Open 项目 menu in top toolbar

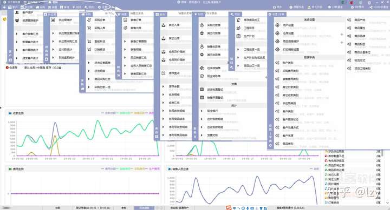tap(89, 7)
